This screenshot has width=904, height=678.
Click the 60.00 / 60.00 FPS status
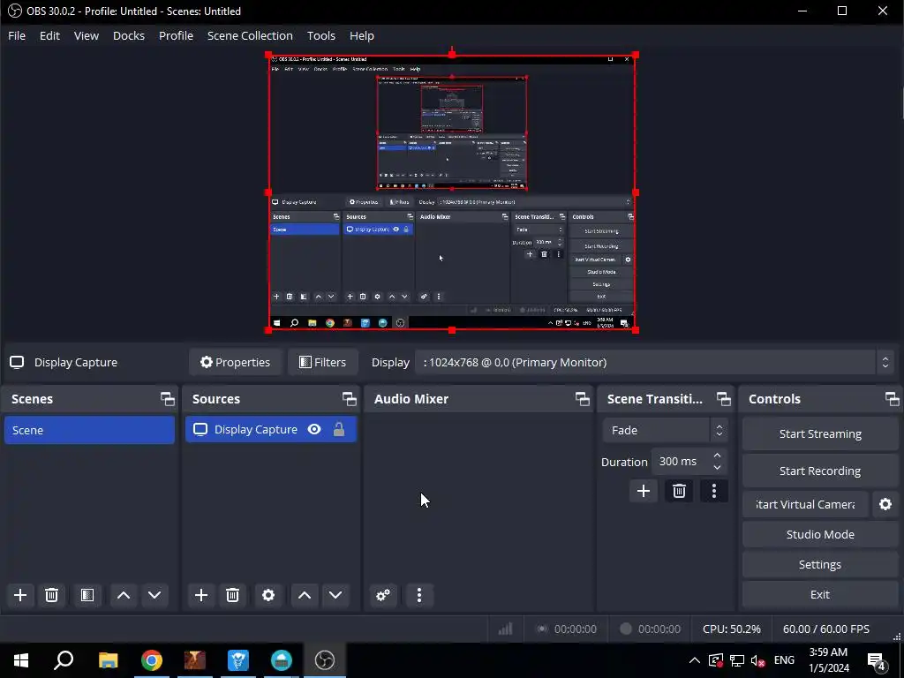(826, 629)
